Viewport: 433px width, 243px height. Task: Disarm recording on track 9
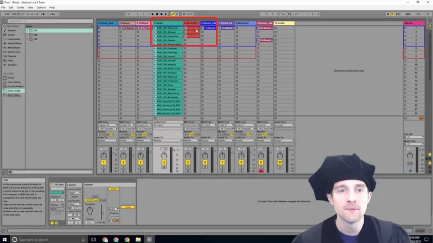(x=261, y=171)
